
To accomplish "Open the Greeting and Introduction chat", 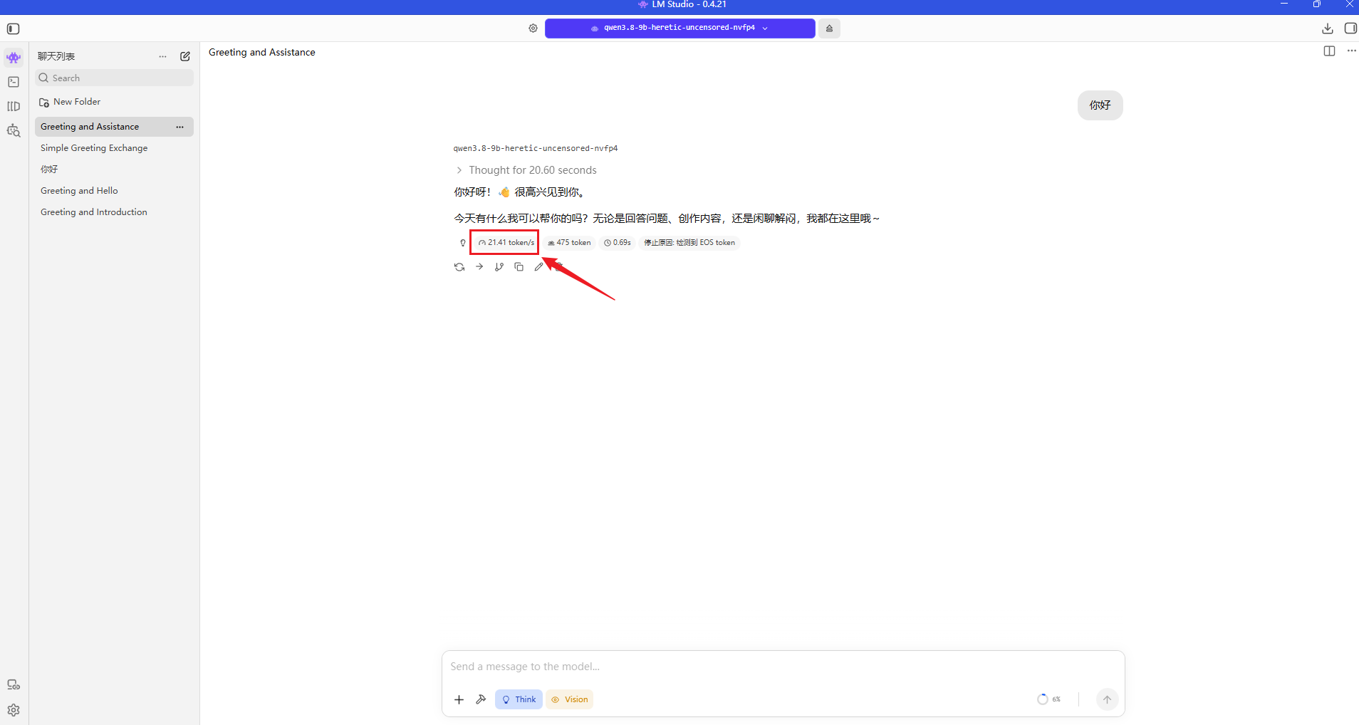I will coord(114,212).
